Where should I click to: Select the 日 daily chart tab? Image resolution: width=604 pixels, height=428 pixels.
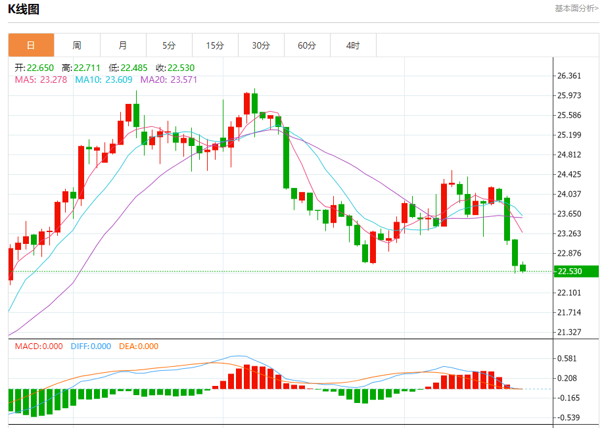(31, 45)
